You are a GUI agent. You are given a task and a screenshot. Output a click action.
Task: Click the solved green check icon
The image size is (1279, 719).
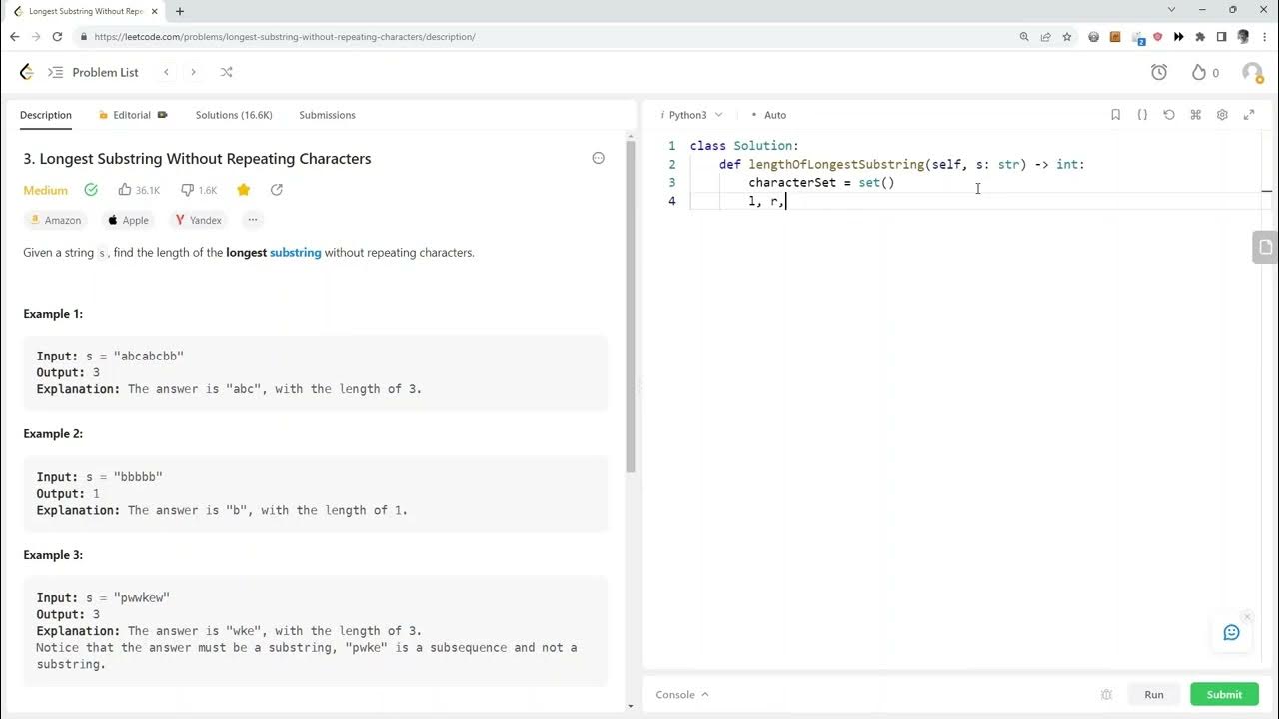click(91, 190)
